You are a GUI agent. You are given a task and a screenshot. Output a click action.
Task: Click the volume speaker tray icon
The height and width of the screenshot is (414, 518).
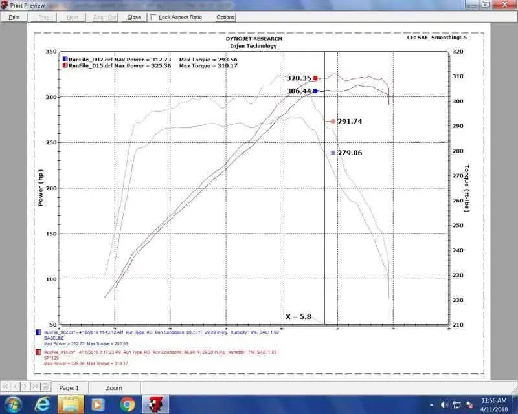pyautogui.click(x=444, y=405)
